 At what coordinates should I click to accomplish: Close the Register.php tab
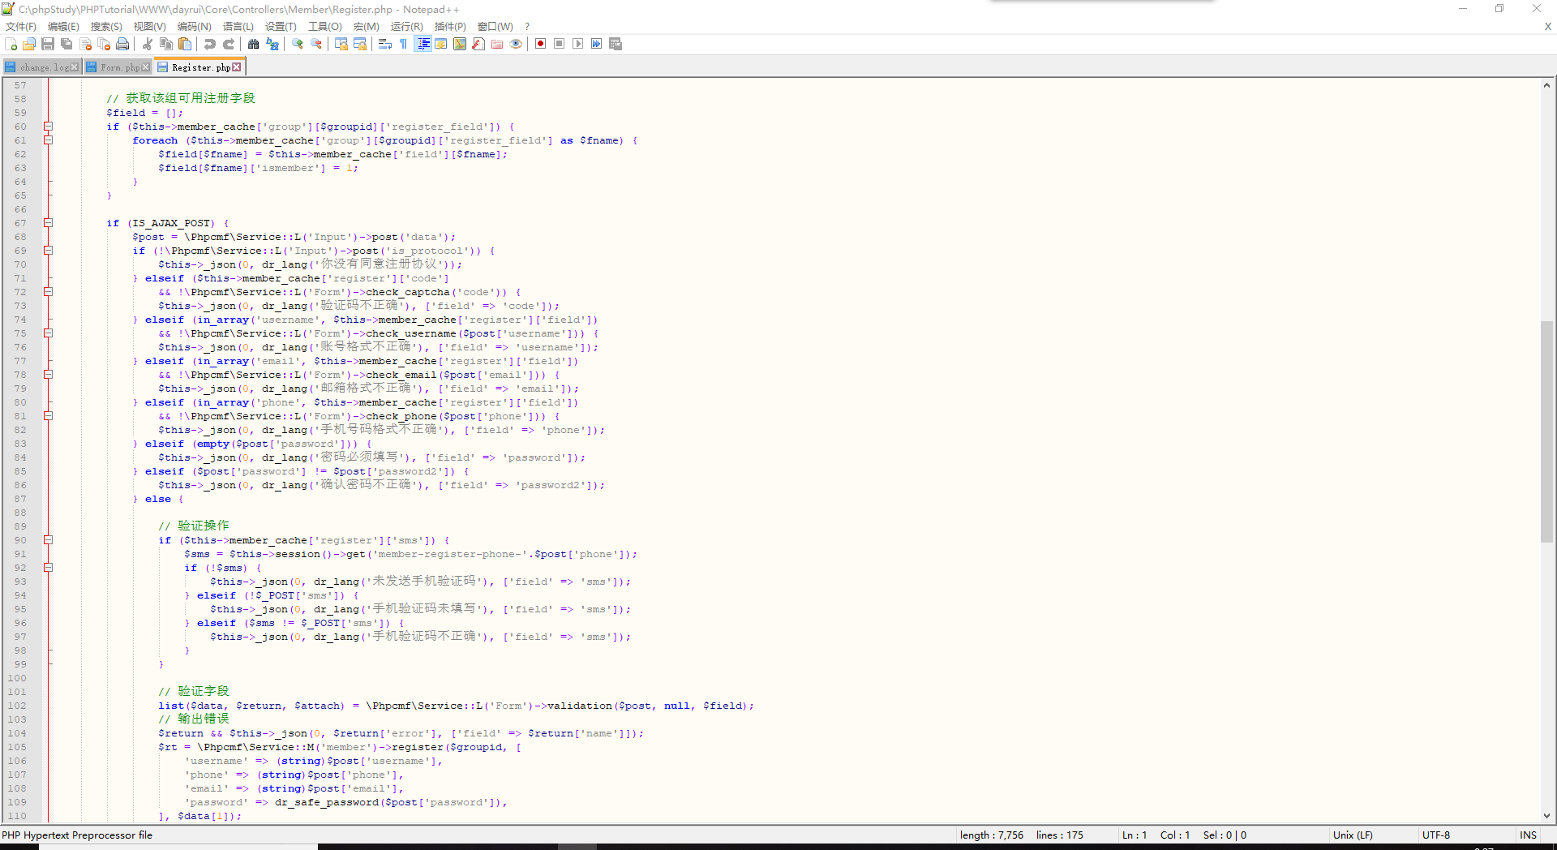coord(237,67)
